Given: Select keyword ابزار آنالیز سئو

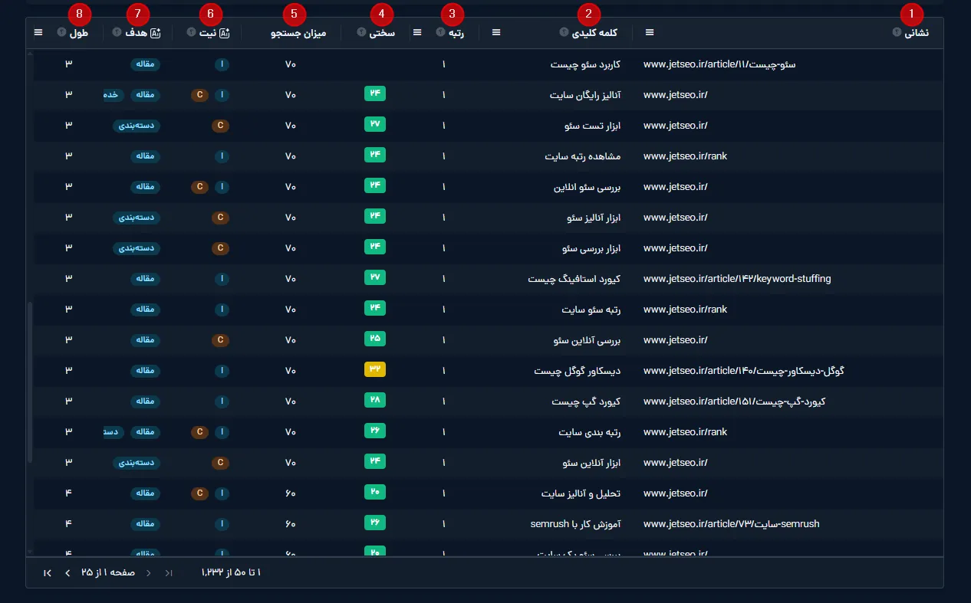Looking at the screenshot, I should point(594,218).
